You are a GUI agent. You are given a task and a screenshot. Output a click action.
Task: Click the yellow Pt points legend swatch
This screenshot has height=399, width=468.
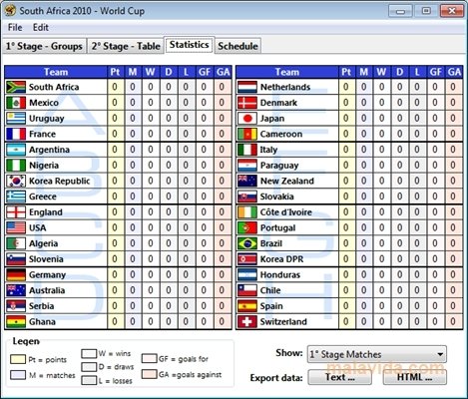point(18,359)
